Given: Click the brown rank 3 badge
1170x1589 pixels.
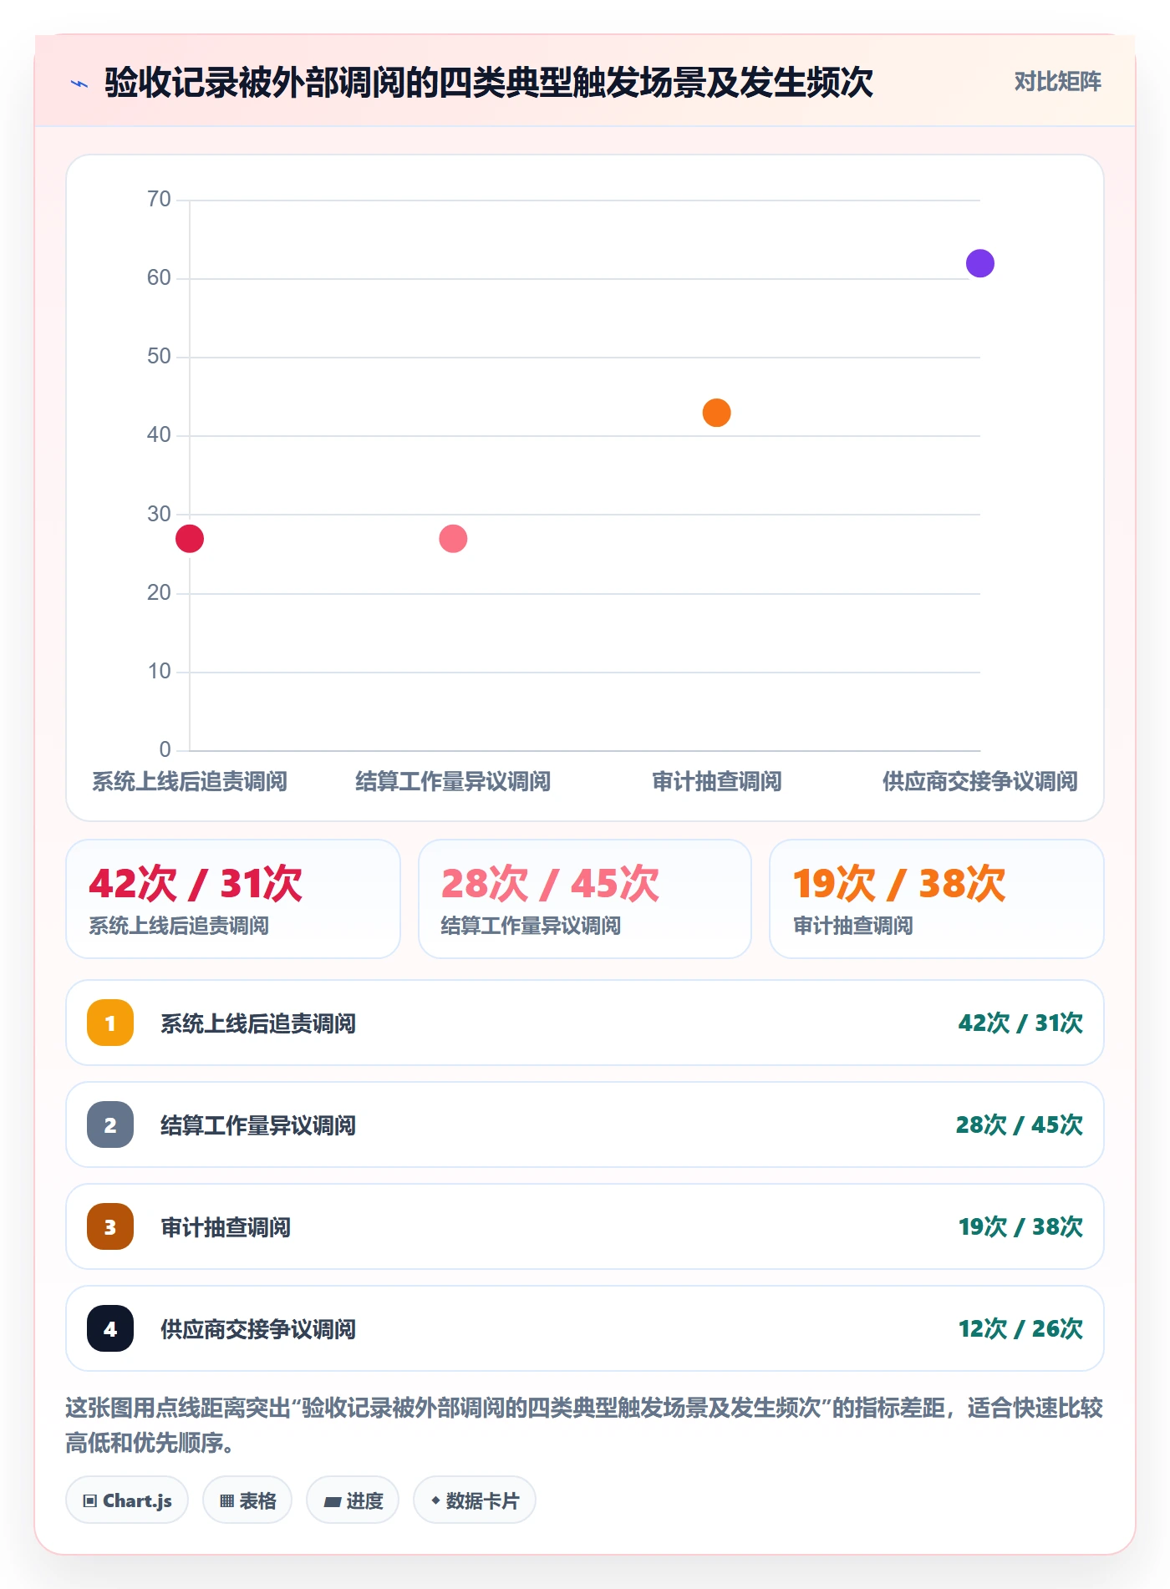Looking at the screenshot, I should pyautogui.click(x=110, y=1226).
